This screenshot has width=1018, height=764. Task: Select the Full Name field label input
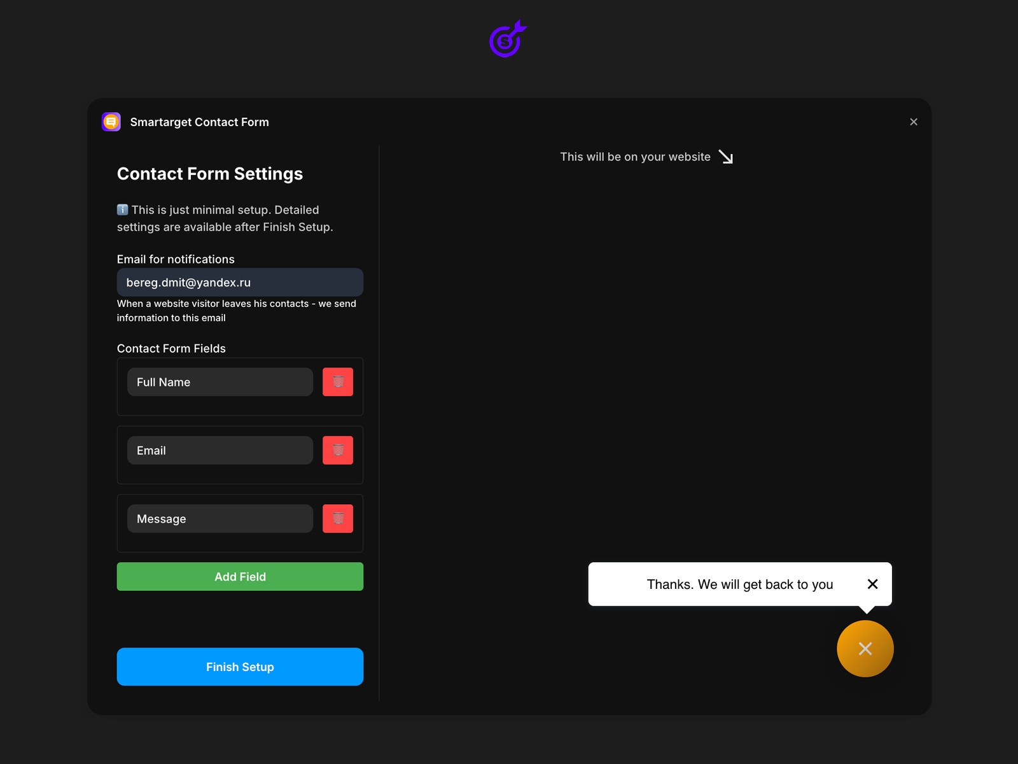[220, 381]
